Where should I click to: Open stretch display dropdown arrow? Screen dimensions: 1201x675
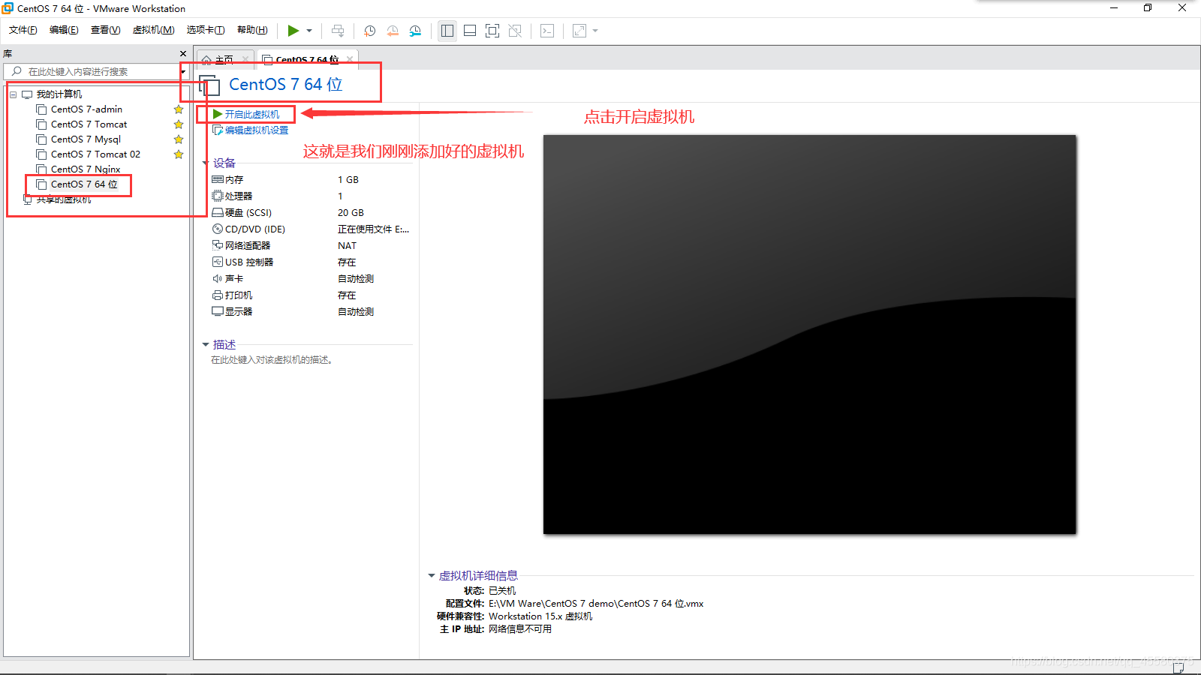[595, 31]
